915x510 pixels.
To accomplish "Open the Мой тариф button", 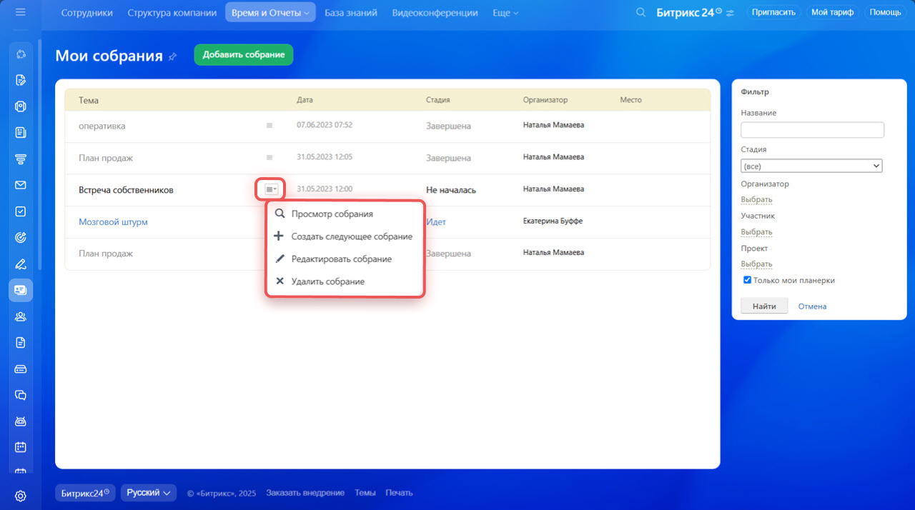I will (832, 12).
